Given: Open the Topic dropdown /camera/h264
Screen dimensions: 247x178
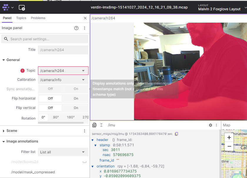Looking at the screenshot, I should 63,71.
